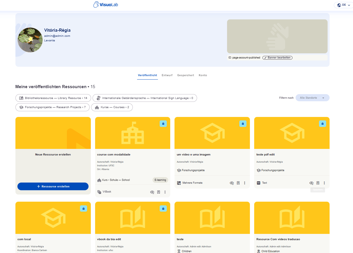Screen dimensions: 353x253
Task: Click the graduation cap thumbnail of com local
Action: coord(53,218)
